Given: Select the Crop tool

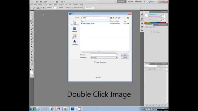Looking at the screenshot, I should pos(32,24).
